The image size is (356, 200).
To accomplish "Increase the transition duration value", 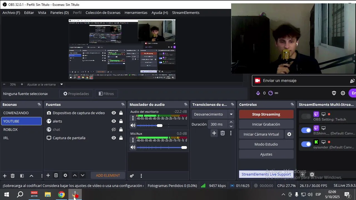I will [231, 122].
